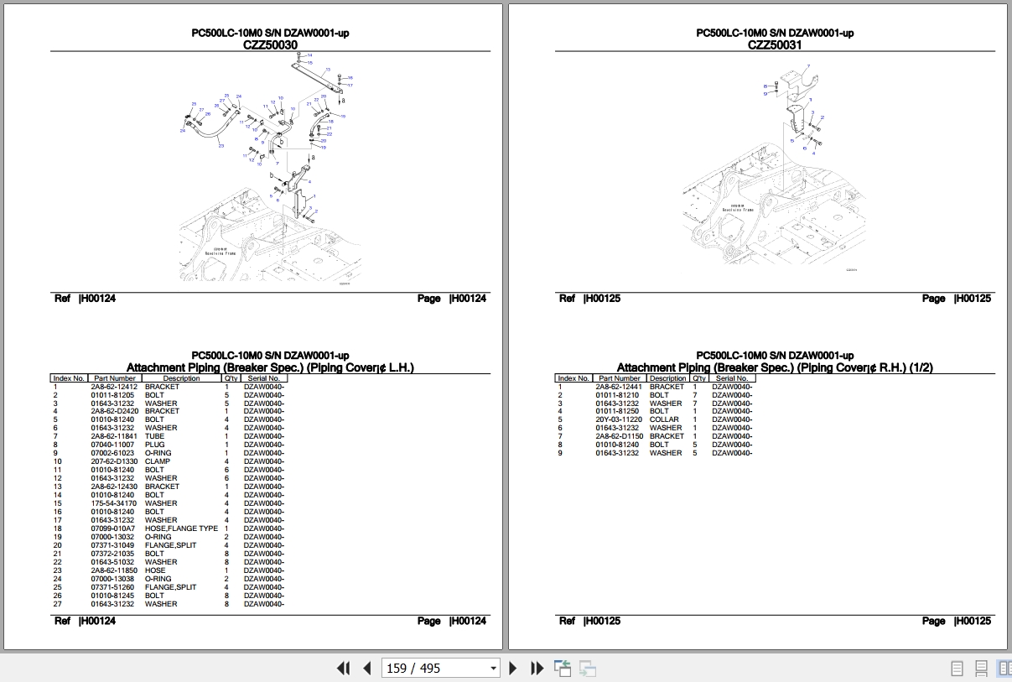Go to the next page

point(513,669)
